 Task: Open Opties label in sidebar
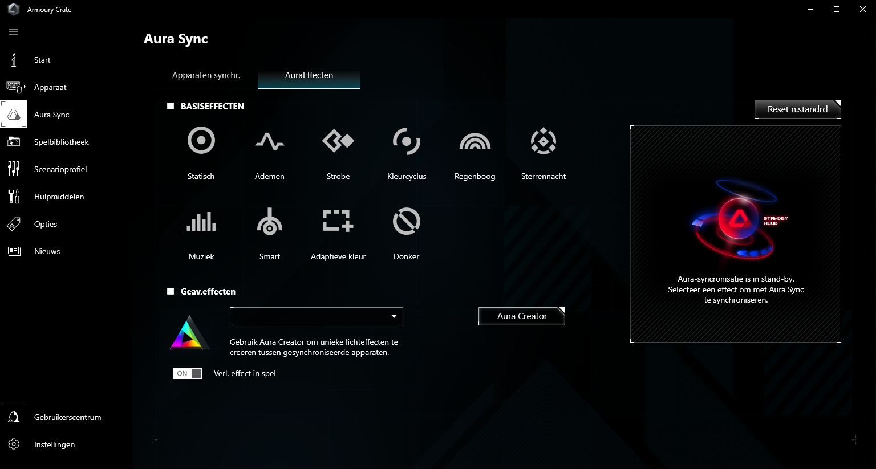(x=46, y=224)
